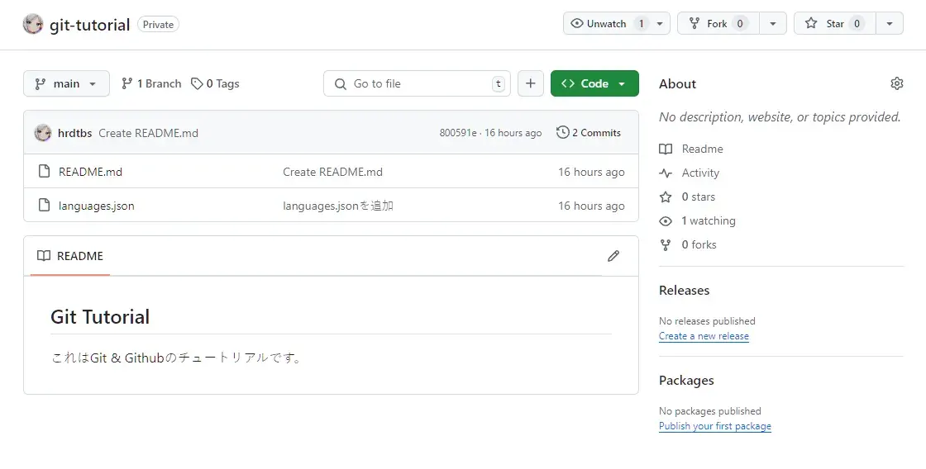Jump to Readme link in About
Image resolution: width=926 pixels, height=469 pixels.
(x=691, y=149)
